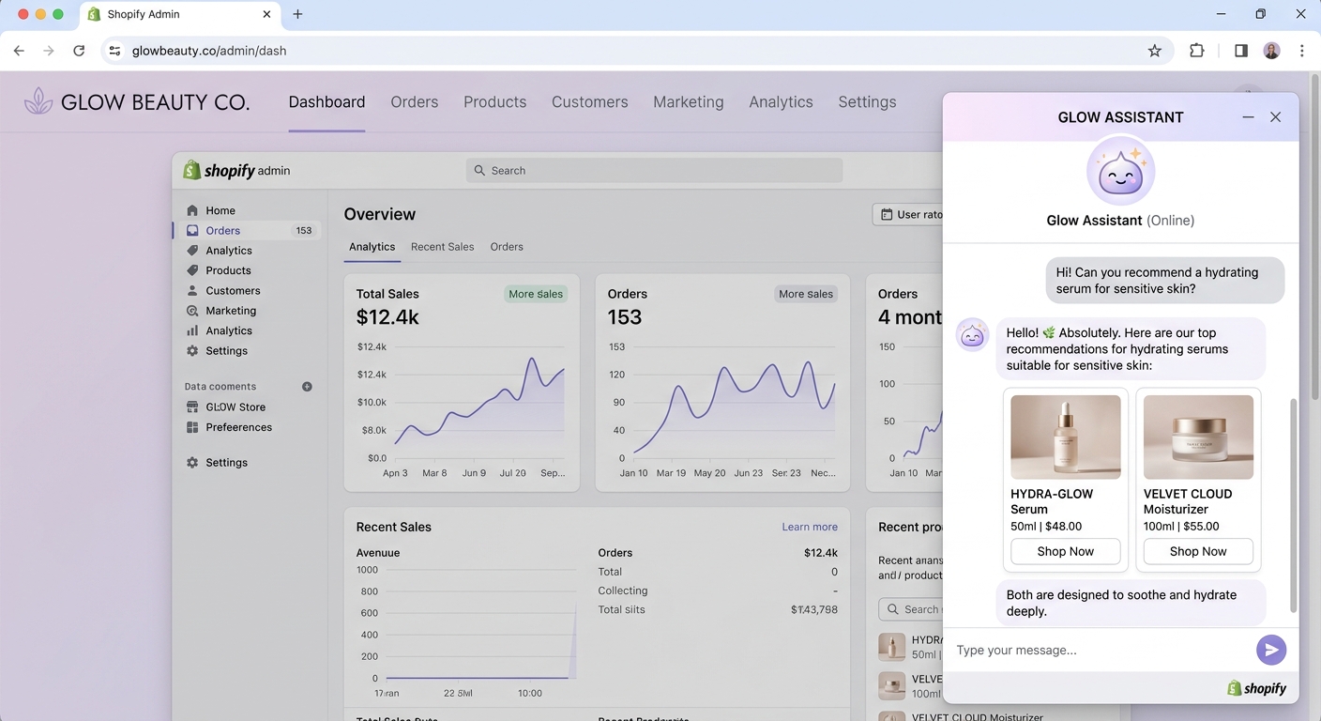Image resolution: width=1321 pixels, height=721 pixels.
Task: Click the send message arrow icon
Action: click(1270, 650)
